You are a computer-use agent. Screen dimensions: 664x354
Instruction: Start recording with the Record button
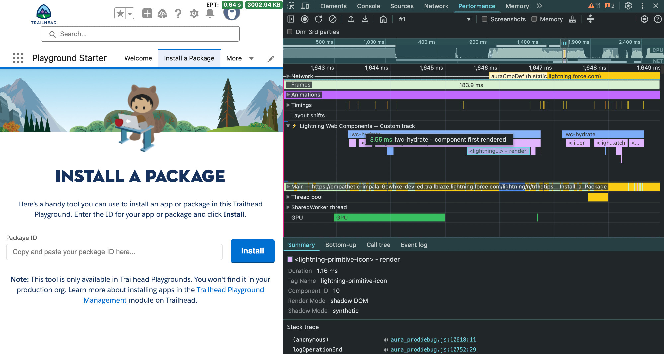(x=305, y=19)
